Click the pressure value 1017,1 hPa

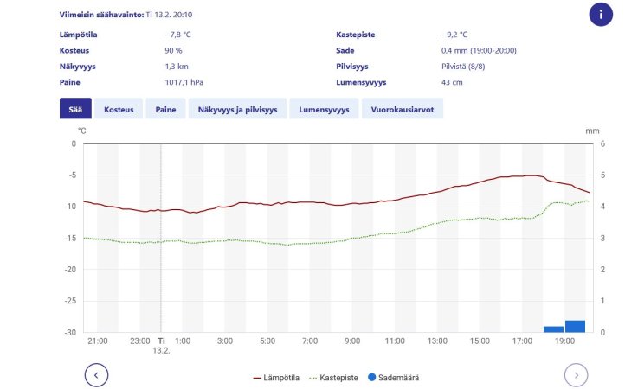pyautogui.click(x=184, y=82)
